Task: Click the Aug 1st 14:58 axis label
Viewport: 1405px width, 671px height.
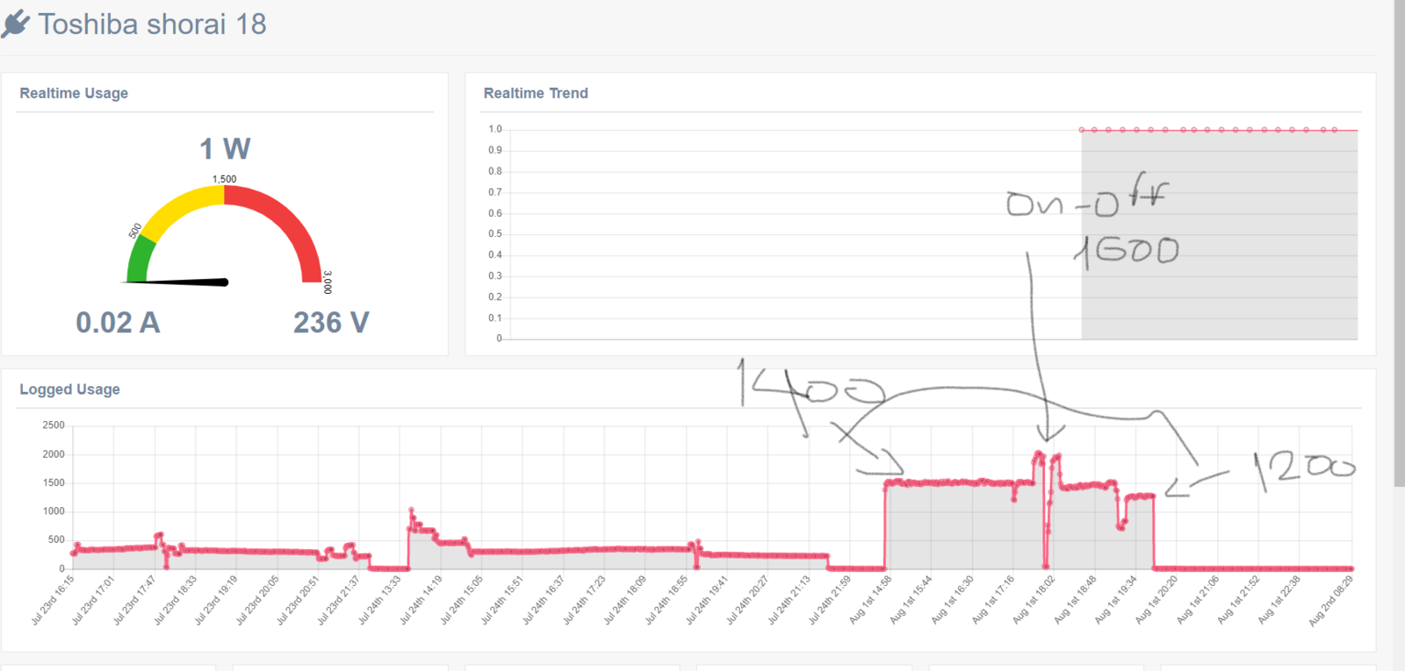Action: 870,600
